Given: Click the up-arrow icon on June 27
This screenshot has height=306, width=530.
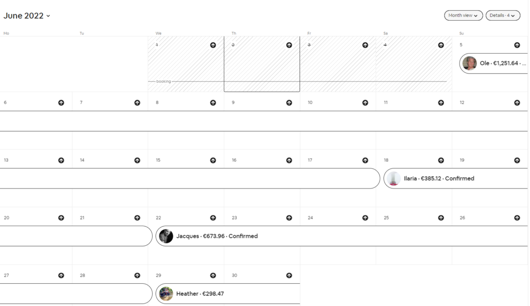Looking at the screenshot, I should pos(61,276).
